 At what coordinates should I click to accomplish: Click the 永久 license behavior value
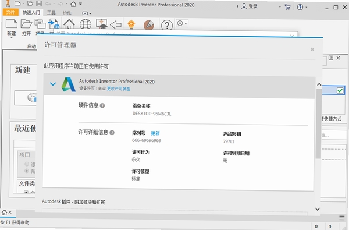(x=136, y=160)
